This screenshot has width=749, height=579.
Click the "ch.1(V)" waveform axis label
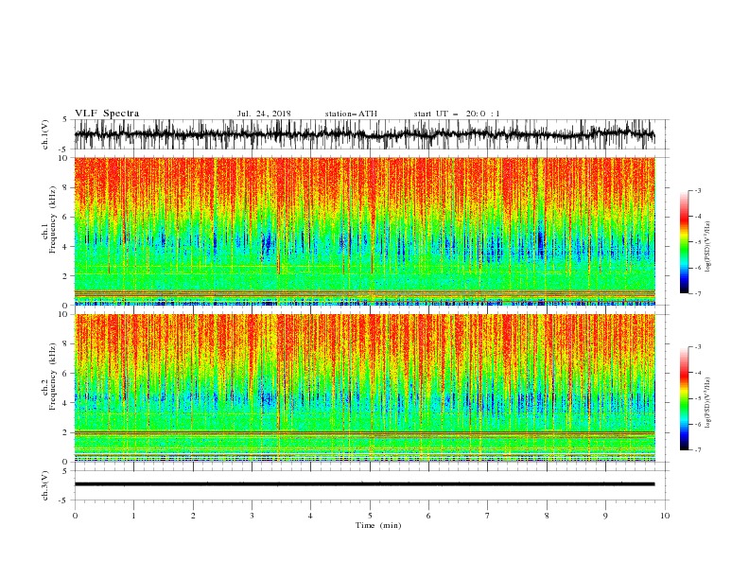(45, 134)
